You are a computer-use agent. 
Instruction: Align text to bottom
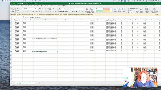coord(50,9)
